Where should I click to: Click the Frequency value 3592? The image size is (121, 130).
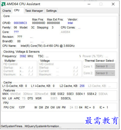[x=23, y=56]
